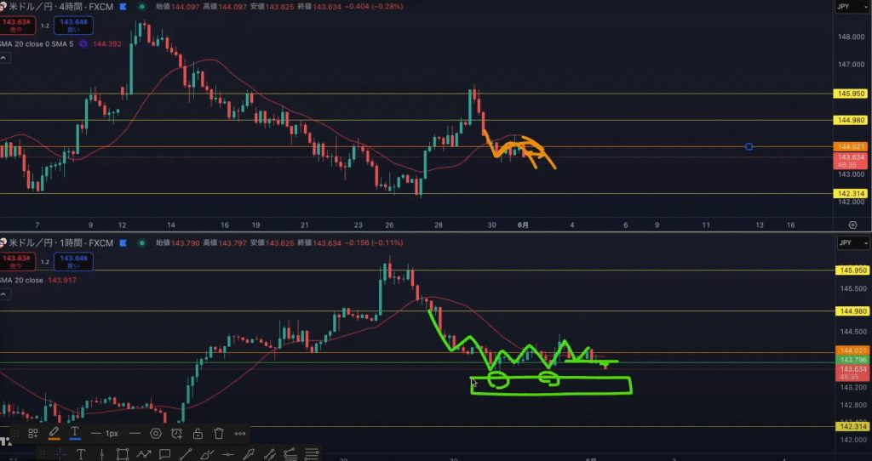Click the 1.2 spread value on 4時間 chart

click(x=45, y=26)
